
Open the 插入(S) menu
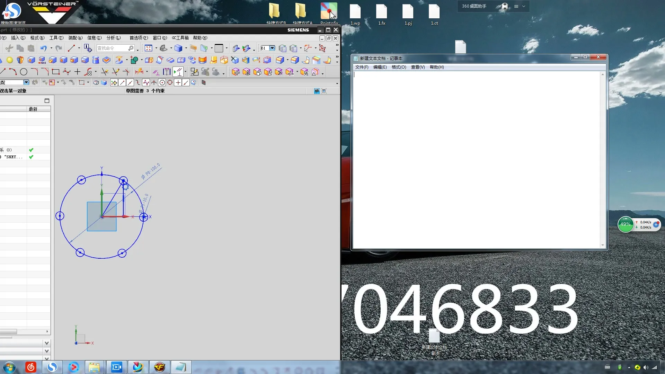click(x=18, y=38)
